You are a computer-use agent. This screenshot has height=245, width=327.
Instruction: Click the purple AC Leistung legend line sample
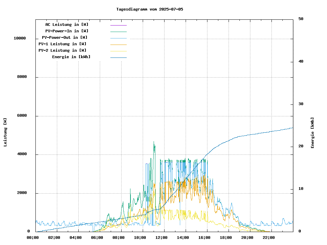pyautogui.click(x=118, y=25)
